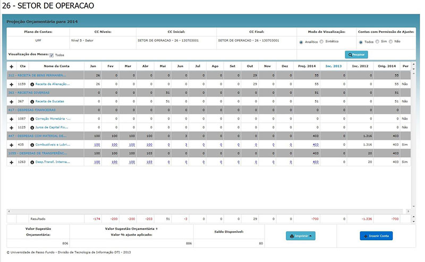The height and width of the screenshot is (262, 425).
Task: Open info icon for Receita de Alienação
Action: [32, 84]
